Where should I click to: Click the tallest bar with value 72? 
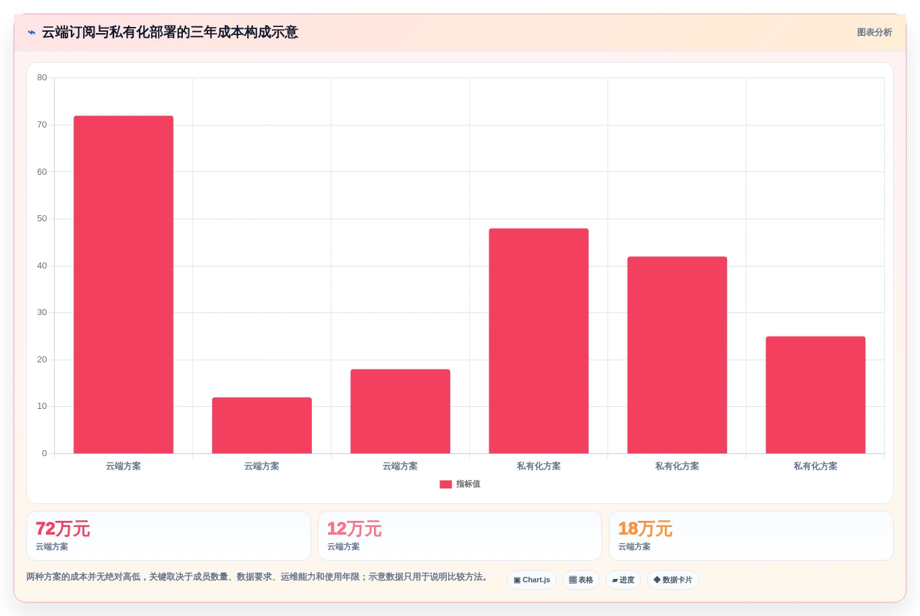tap(124, 285)
